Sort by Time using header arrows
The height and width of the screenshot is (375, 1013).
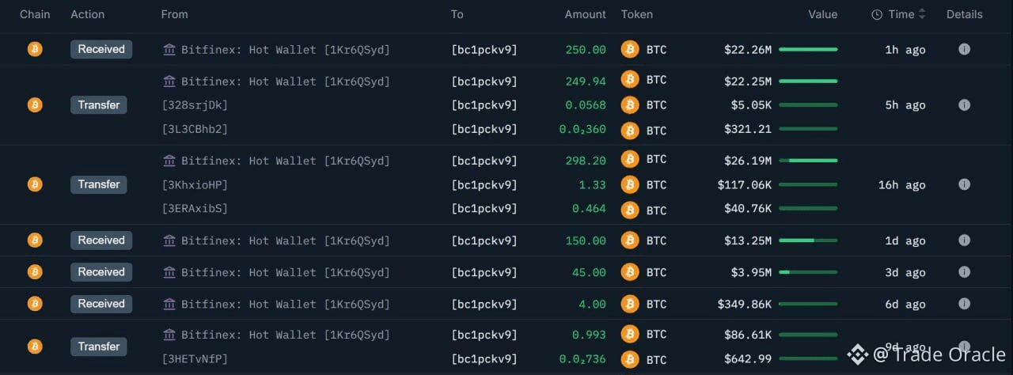coord(922,14)
